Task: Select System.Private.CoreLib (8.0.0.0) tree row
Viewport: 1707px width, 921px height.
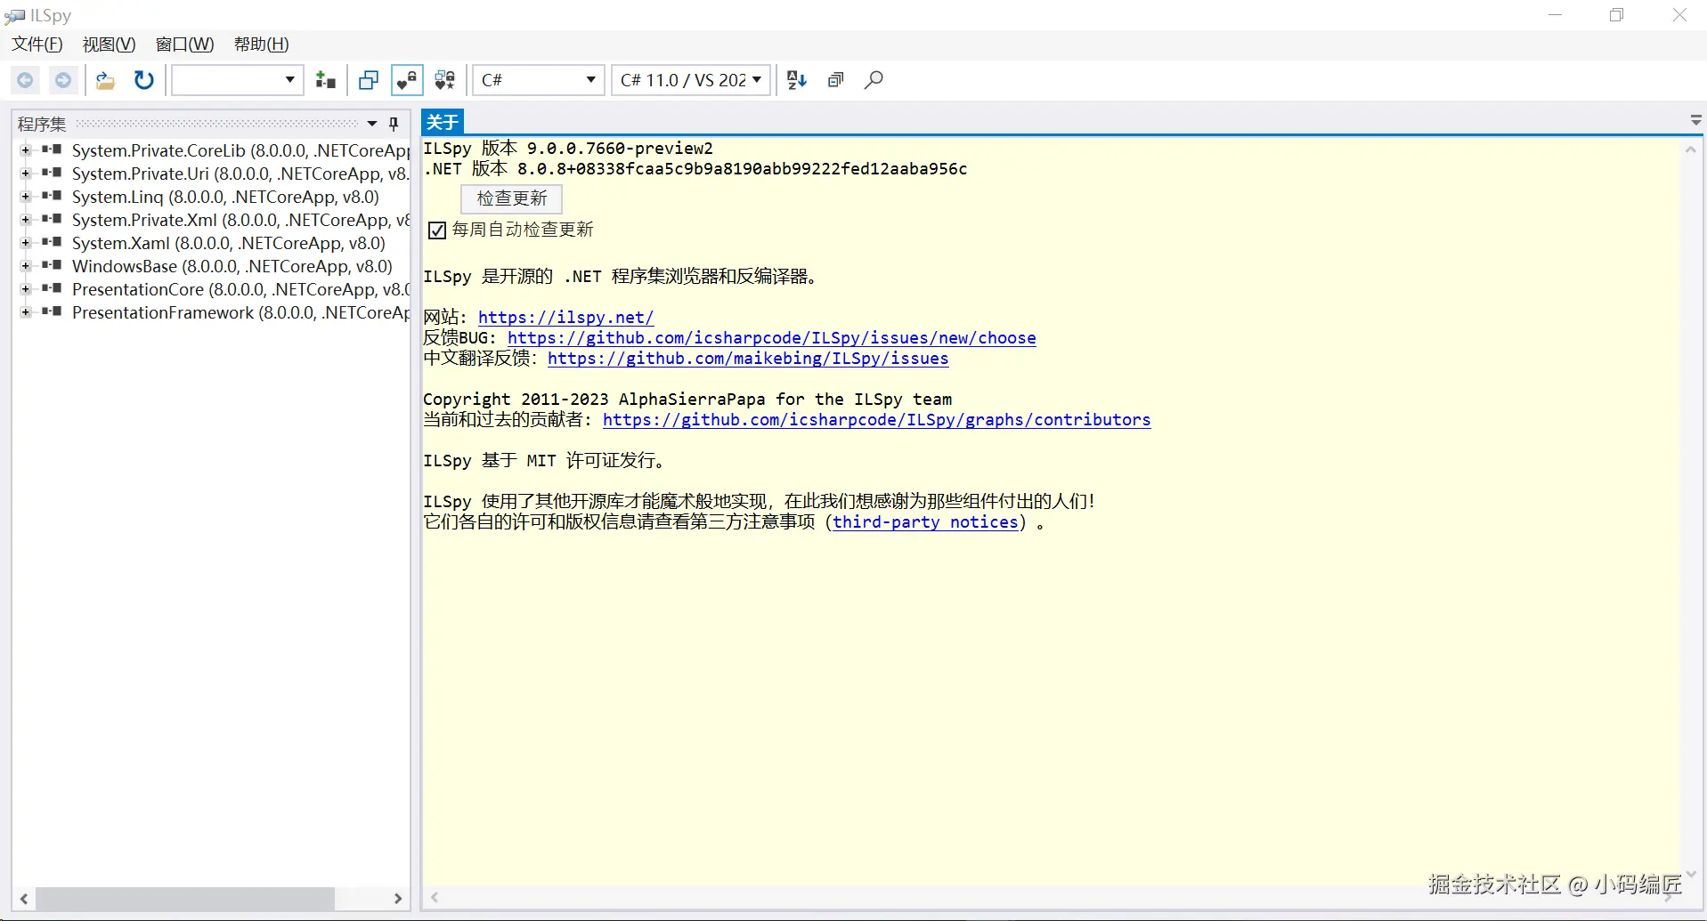Action: [x=240, y=150]
